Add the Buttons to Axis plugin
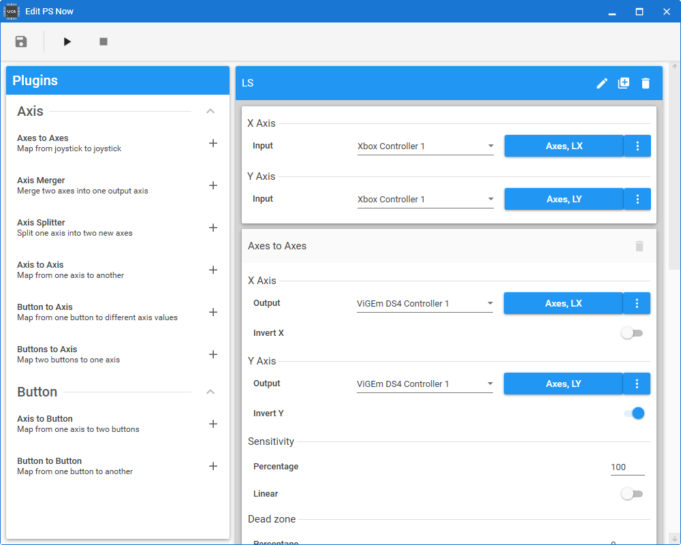This screenshot has height=545, width=681. coord(212,354)
